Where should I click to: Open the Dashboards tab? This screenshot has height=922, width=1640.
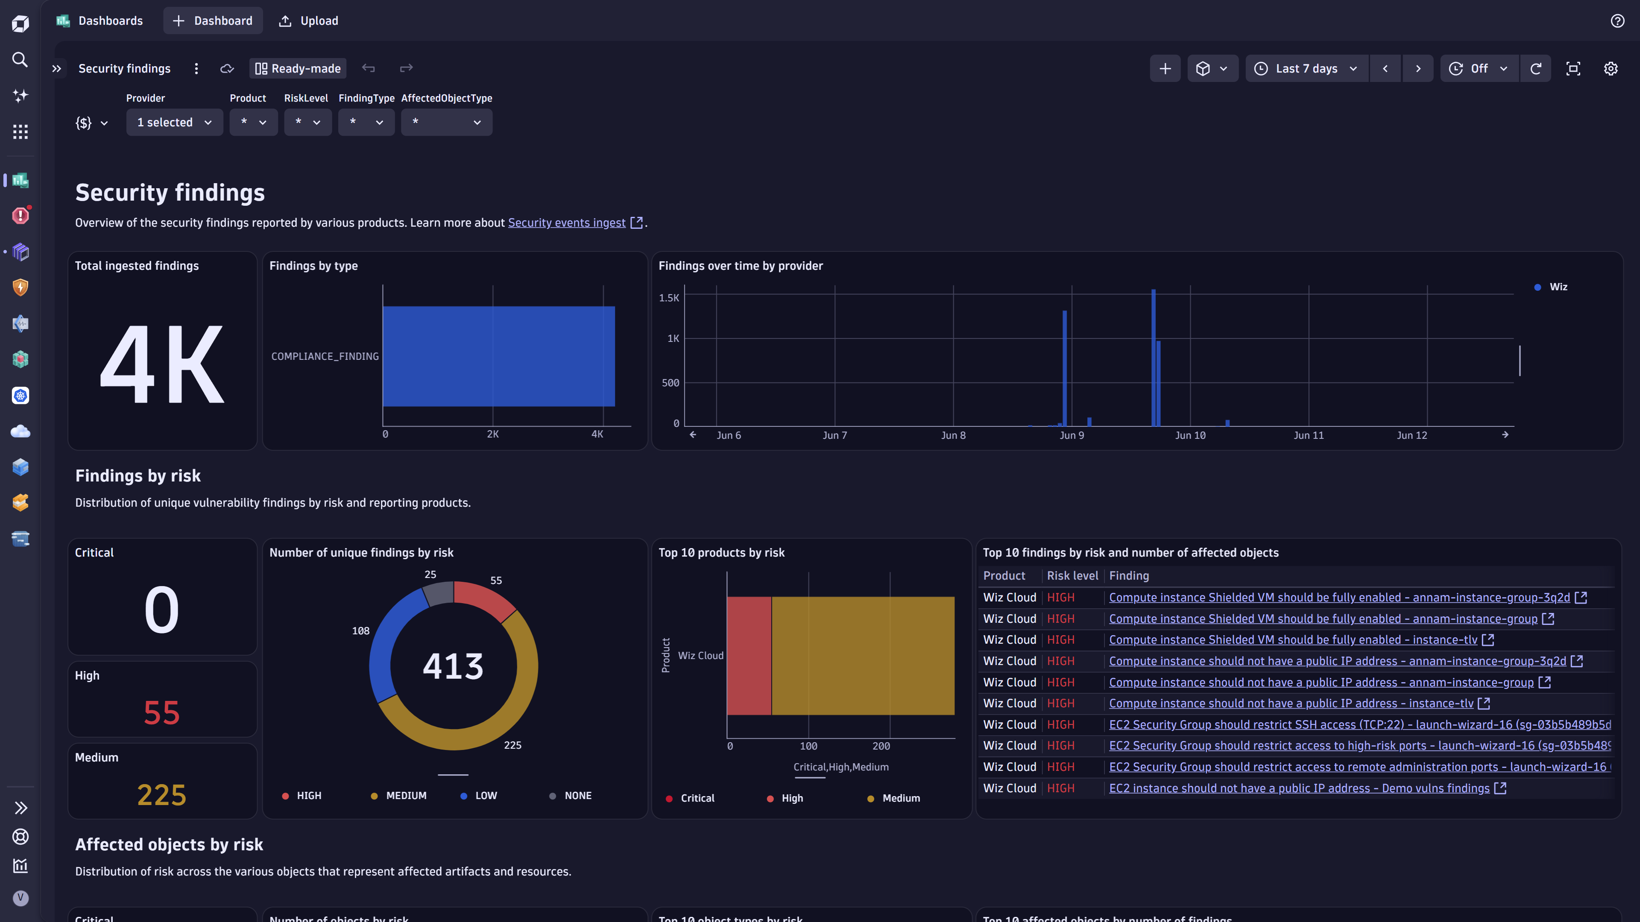pos(100,21)
